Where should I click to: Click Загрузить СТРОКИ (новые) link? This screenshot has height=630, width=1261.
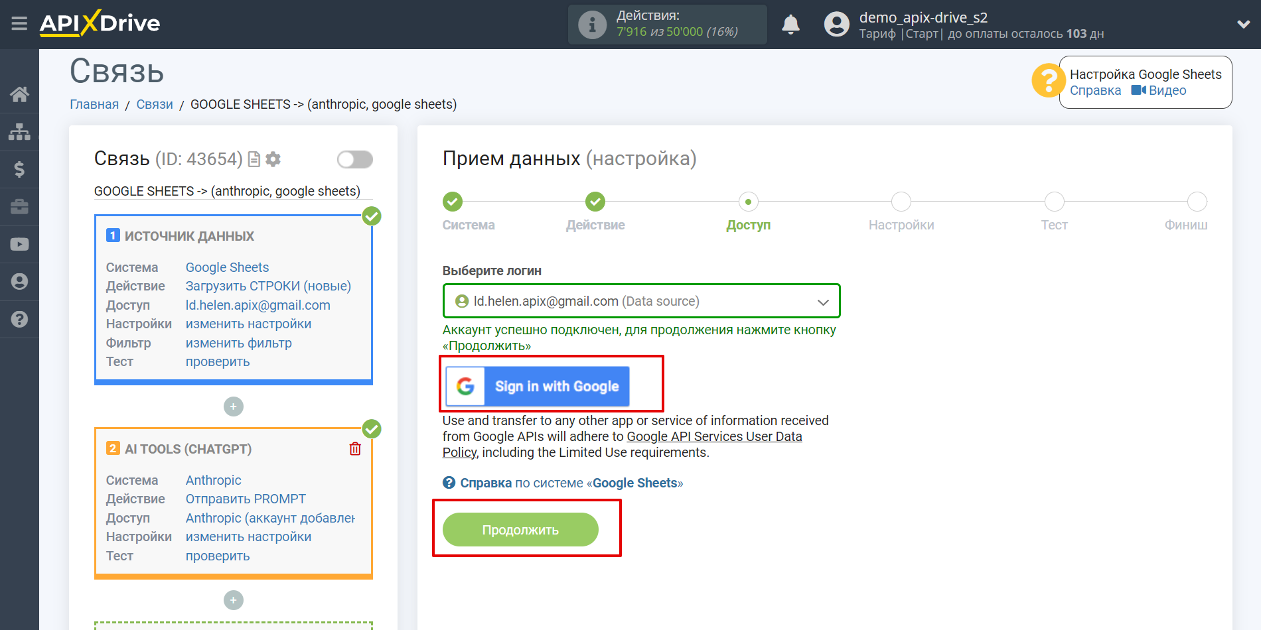point(268,286)
